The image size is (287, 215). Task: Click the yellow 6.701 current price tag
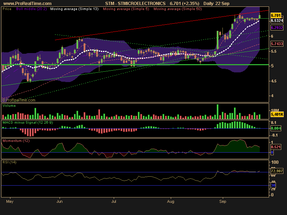pos(276,15)
